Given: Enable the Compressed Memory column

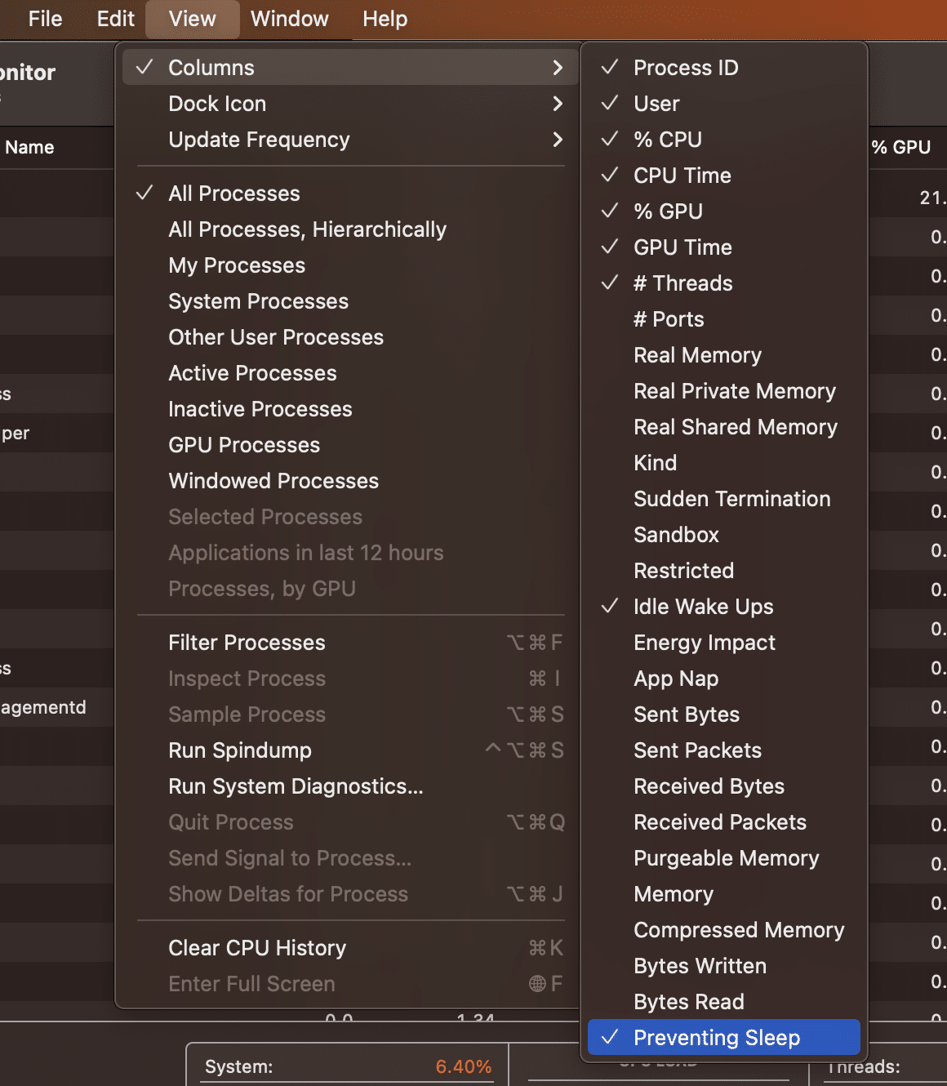Looking at the screenshot, I should (723, 930).
